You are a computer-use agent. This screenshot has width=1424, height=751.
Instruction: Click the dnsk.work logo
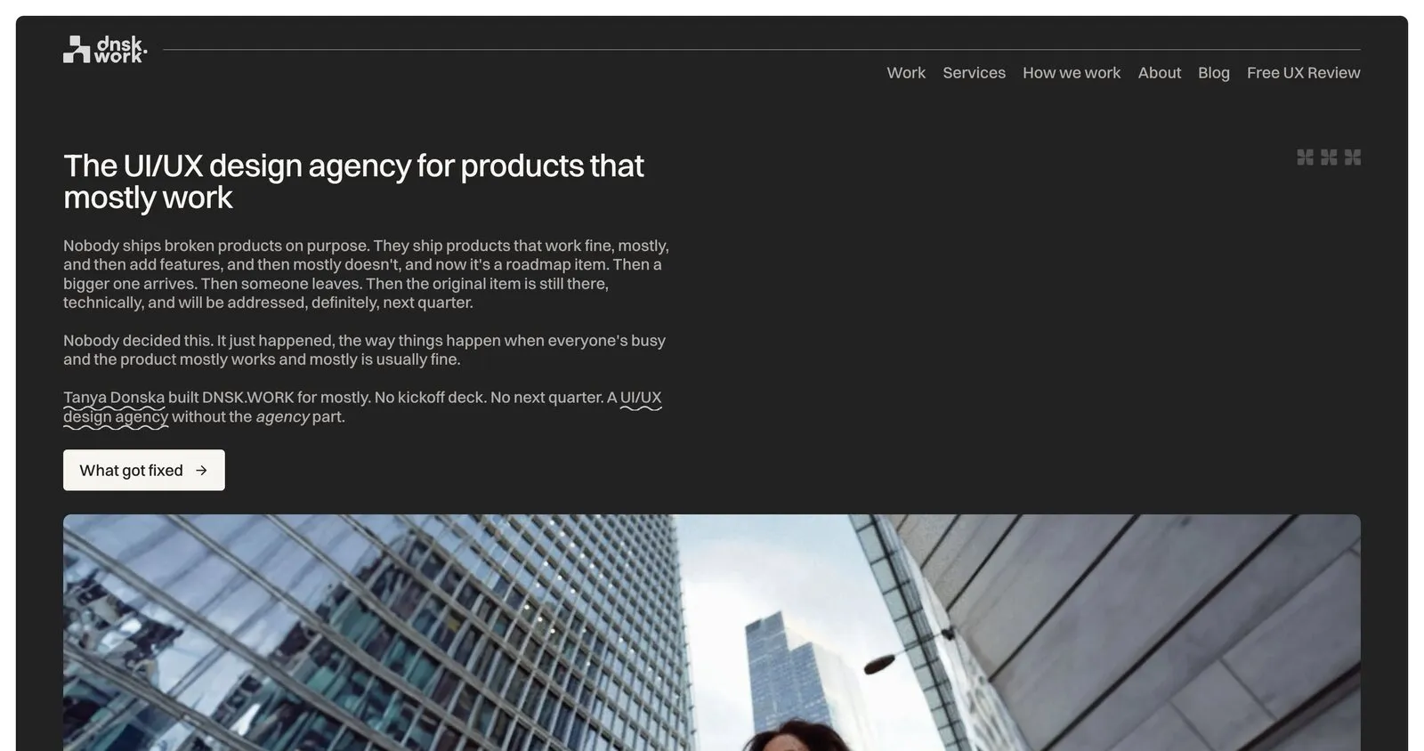105,50
